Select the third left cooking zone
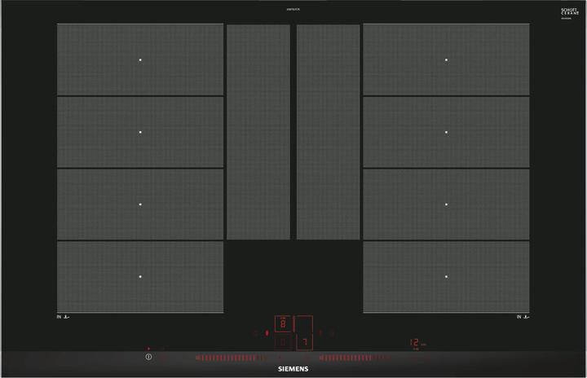This screenshot has height=378, width=587. coord(139,204)
